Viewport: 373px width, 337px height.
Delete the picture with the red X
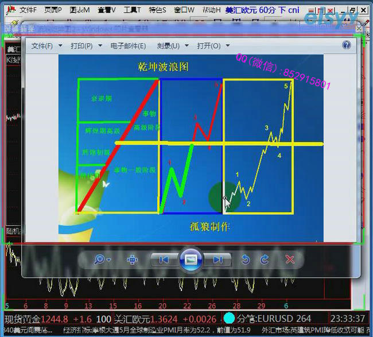(290, 259)
